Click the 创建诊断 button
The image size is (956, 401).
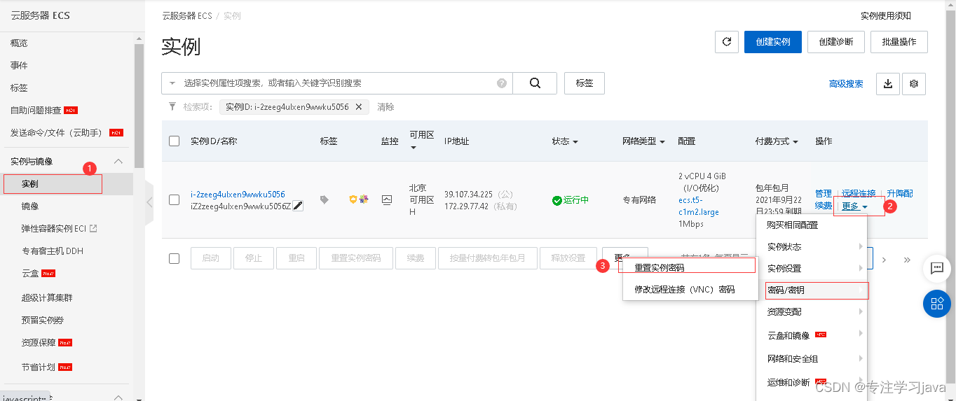pyautogui.click(x=835, y=42)
